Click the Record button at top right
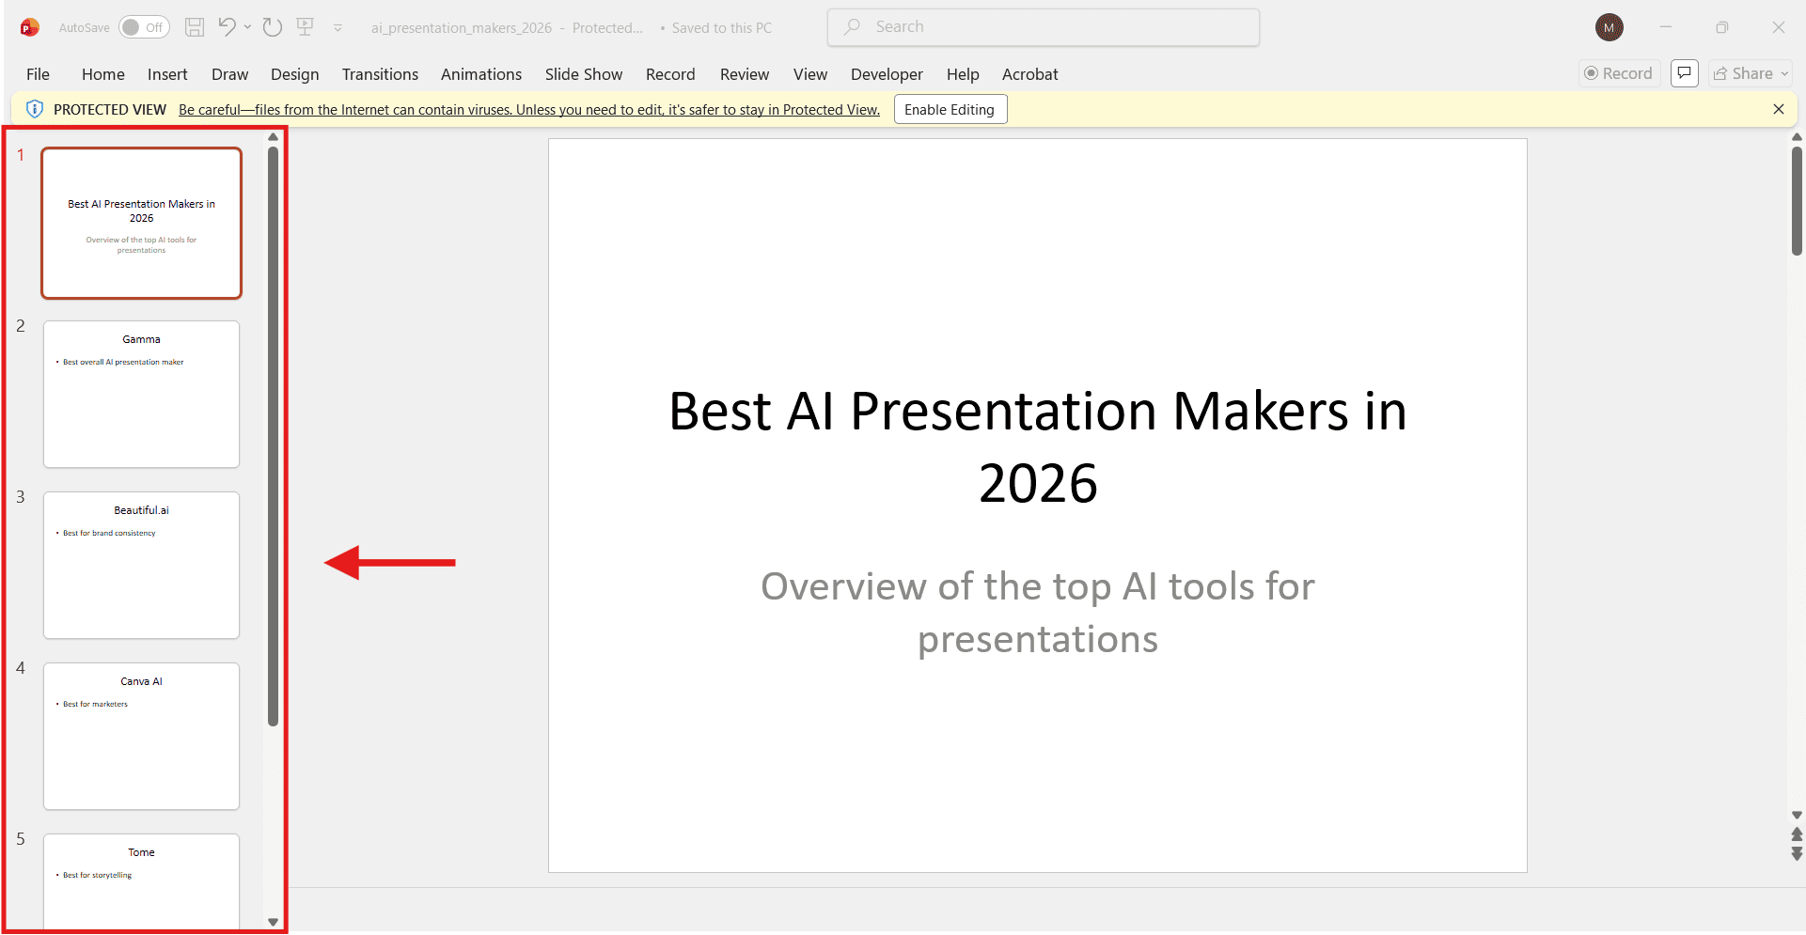The height and width of the screenshot is (935, 1806). [1619, 73]
